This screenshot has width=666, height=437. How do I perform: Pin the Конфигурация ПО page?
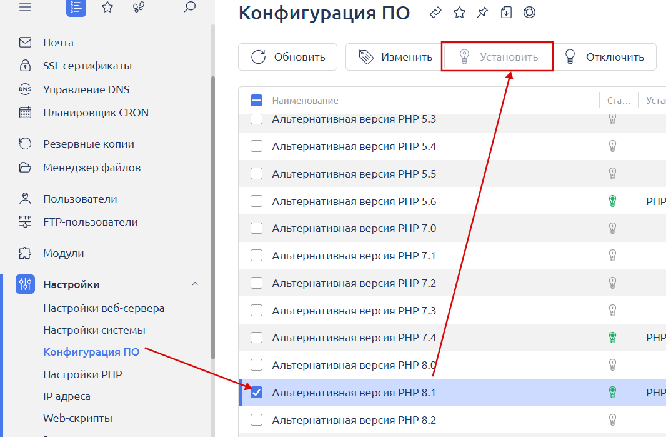[482, 13]
